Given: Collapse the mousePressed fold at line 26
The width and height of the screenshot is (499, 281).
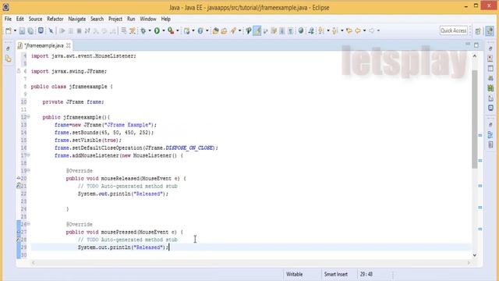Looking at the screenshot, I should pyautogui.click(x=28, y=224).
